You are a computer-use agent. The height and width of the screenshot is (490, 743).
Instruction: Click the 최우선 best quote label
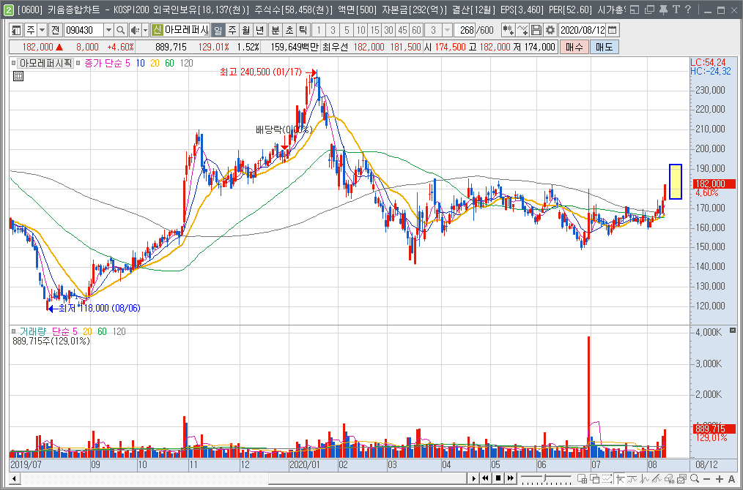pyautogui.click(x=335, y=47)
